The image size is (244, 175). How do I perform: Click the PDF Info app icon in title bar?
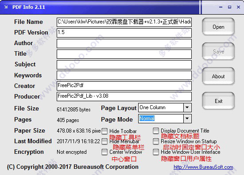(x=6, y=7)
